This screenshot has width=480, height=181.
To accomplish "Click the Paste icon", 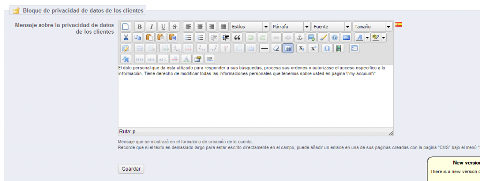I will pyautogui.click(x=149, y=37).
